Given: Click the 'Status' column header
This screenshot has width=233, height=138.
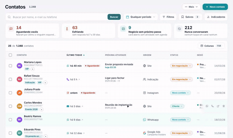Looking at the screenshot, I should coord(174,55).
